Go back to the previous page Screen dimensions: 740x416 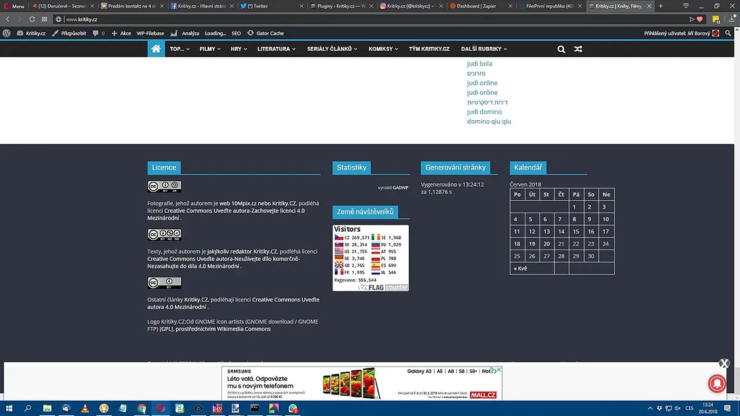pos(7,19)
